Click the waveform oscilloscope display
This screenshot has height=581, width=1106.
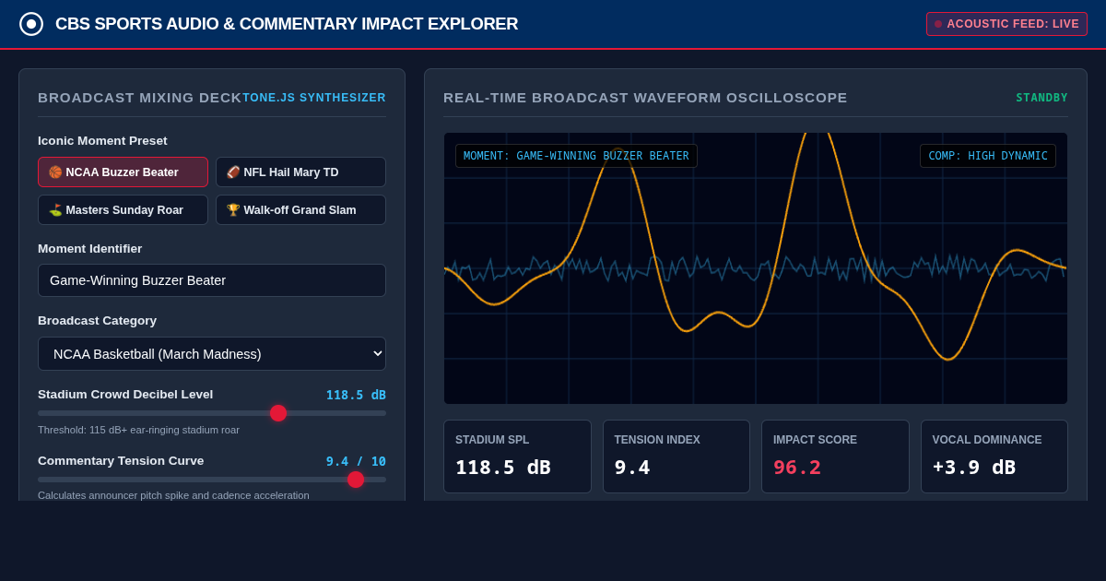pos(756,268)
